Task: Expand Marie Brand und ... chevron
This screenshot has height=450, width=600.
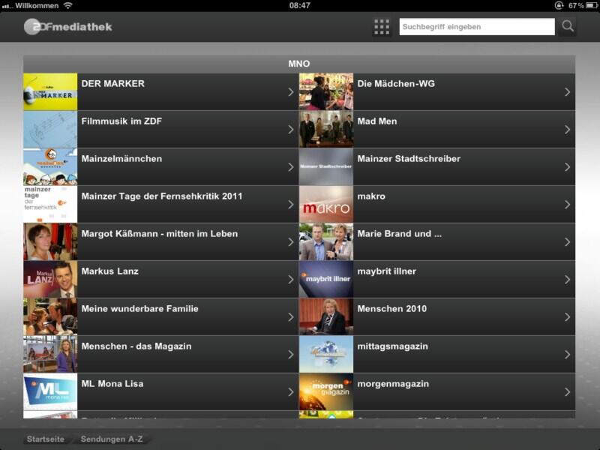Action: [x=567, y=241]
